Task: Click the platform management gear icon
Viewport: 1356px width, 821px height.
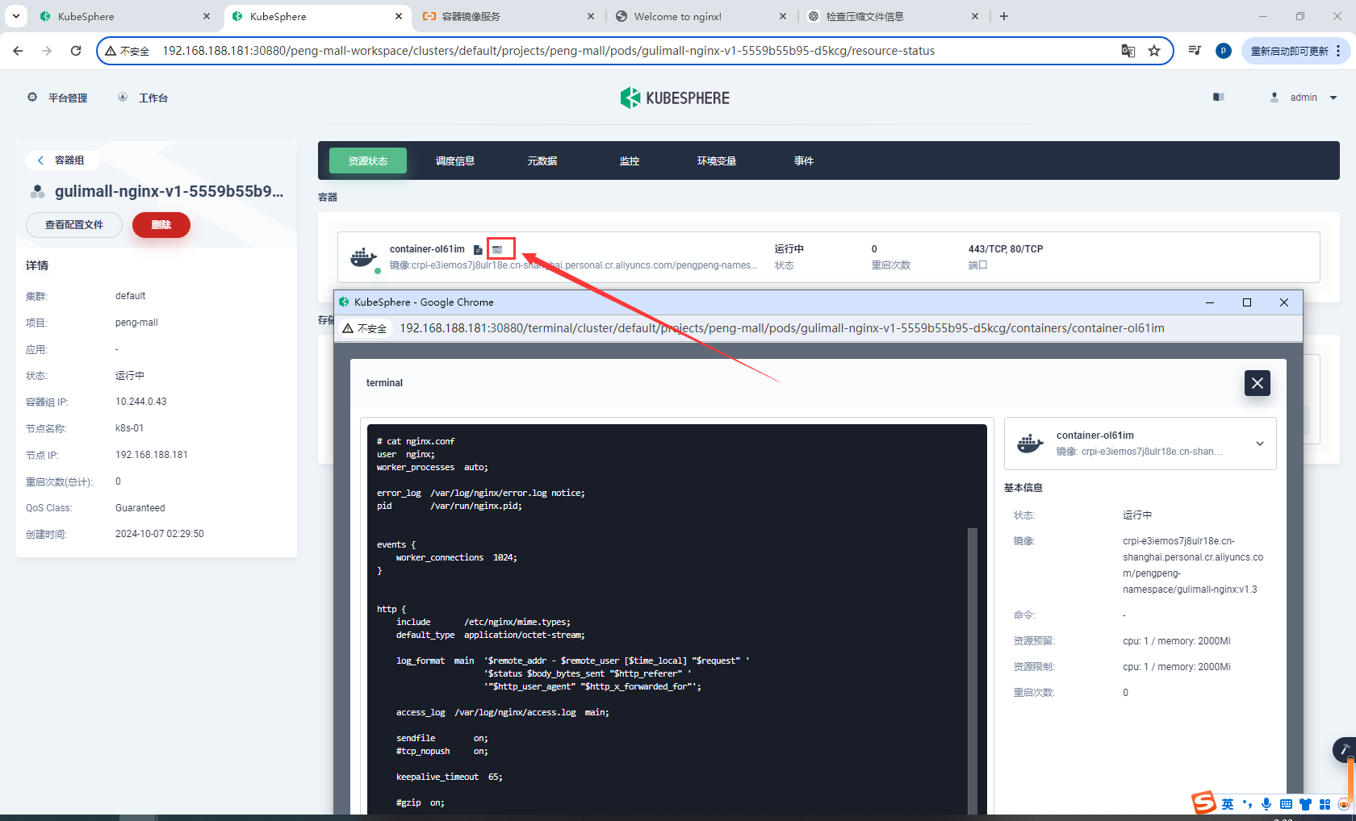Action: 32,97
